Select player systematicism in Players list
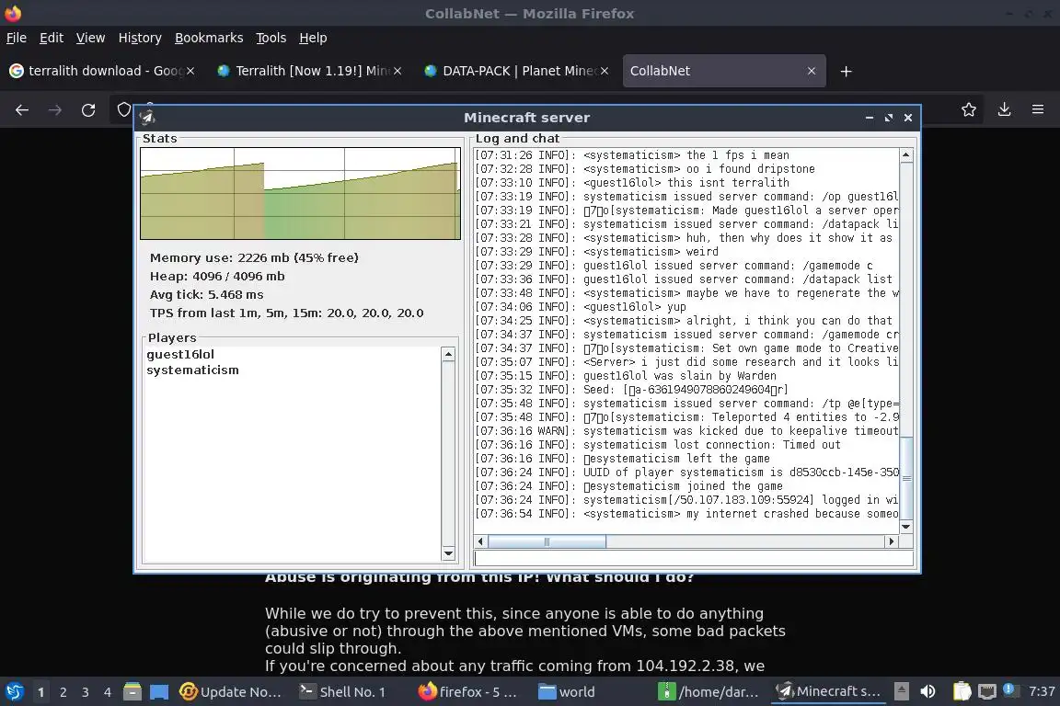 point(192,370)
